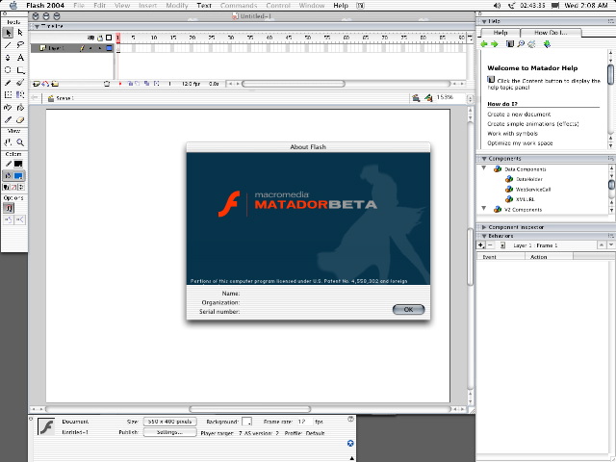616x462 pixels.
Task: Collapse the Help panel
Action: 484,21
